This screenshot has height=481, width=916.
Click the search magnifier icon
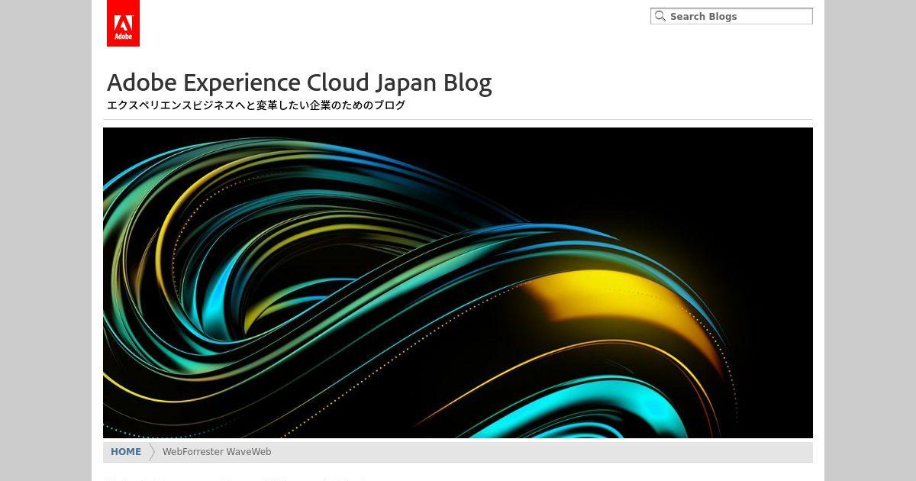pos(660,16)
